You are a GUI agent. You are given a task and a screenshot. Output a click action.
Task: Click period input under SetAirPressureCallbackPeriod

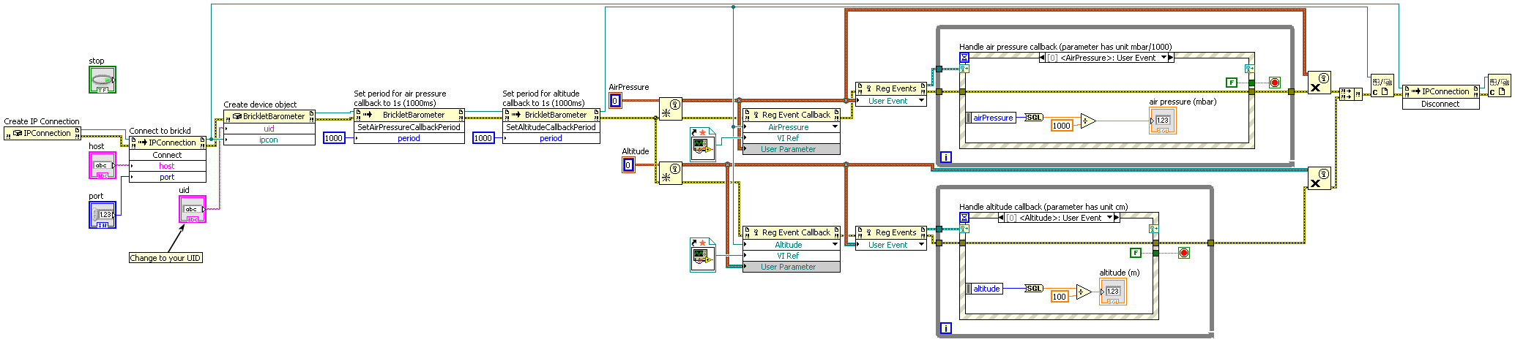pyautogui.click(x=409, y=138)
